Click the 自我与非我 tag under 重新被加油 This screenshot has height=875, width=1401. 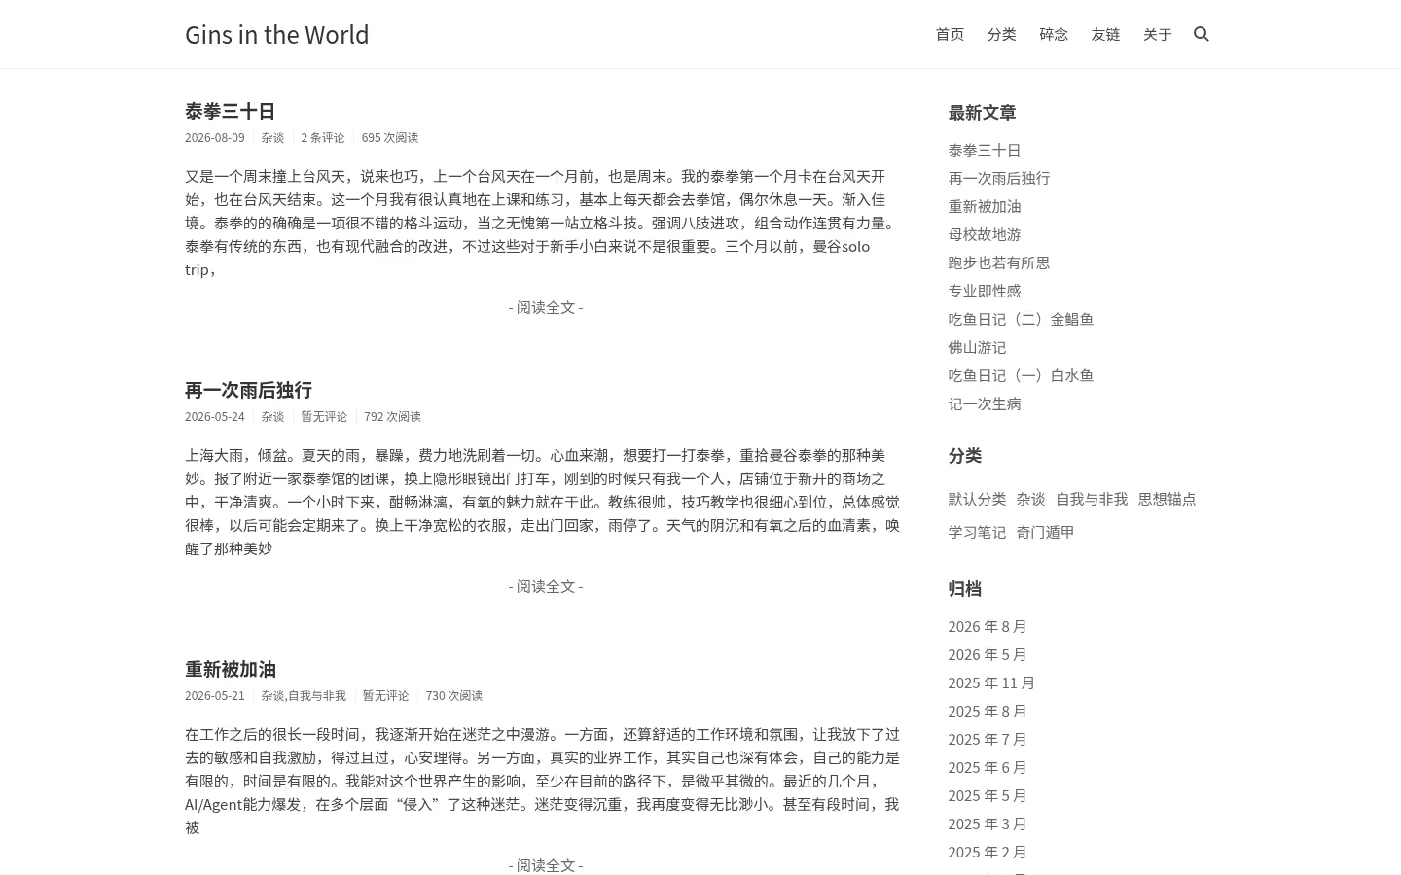[317, 696]
